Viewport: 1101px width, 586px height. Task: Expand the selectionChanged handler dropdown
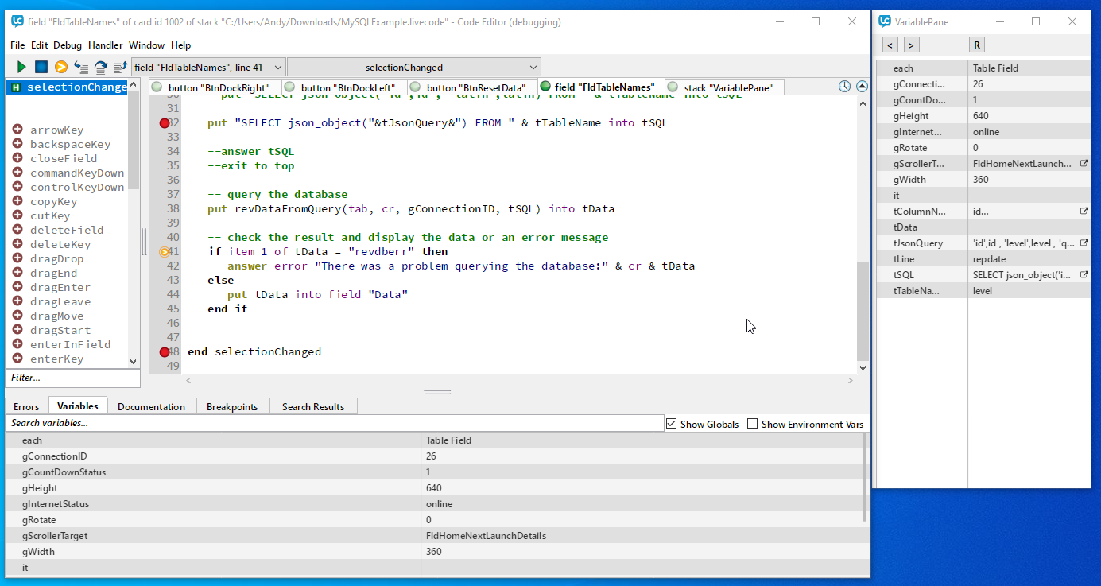pos(413,68)
